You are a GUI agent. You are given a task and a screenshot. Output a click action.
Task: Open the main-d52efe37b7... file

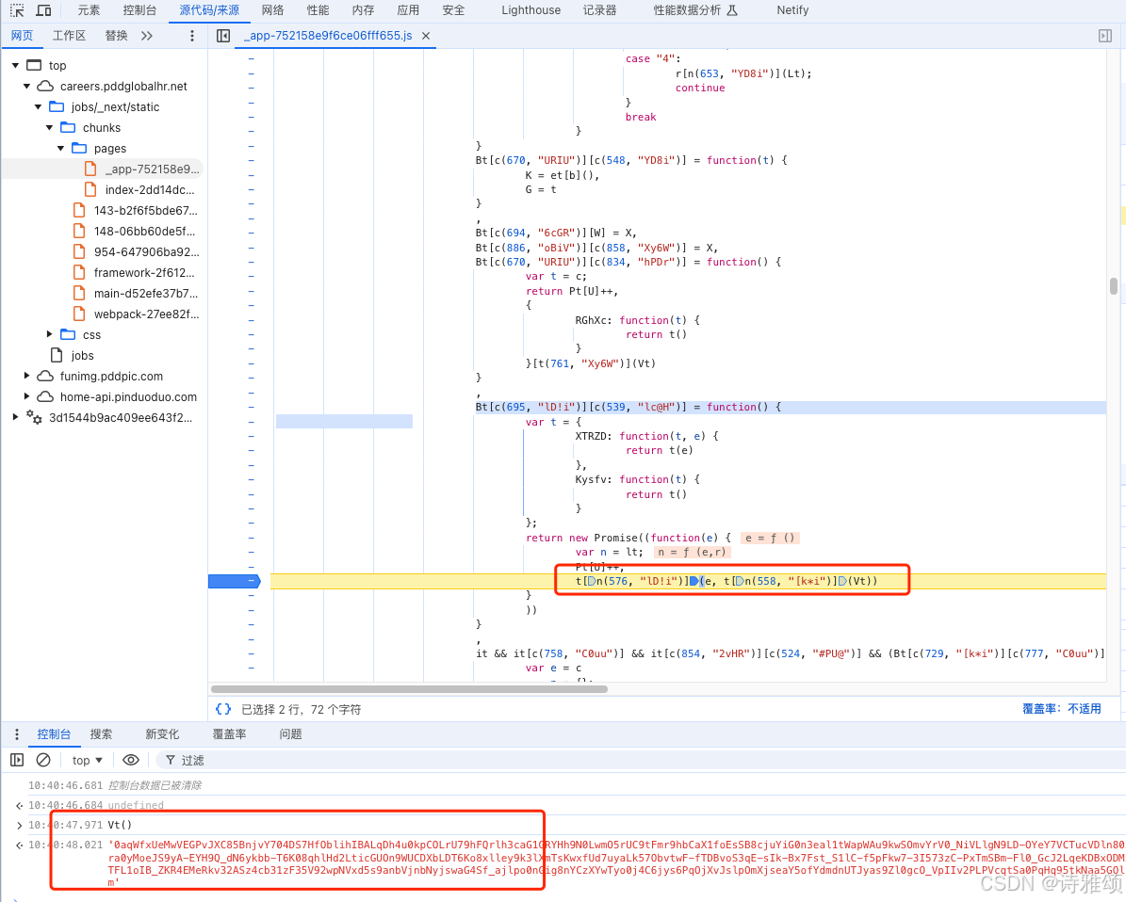point(136,294)
